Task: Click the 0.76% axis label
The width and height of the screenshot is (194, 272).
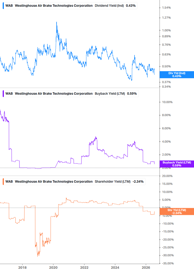Action: [x=166, y=45]
